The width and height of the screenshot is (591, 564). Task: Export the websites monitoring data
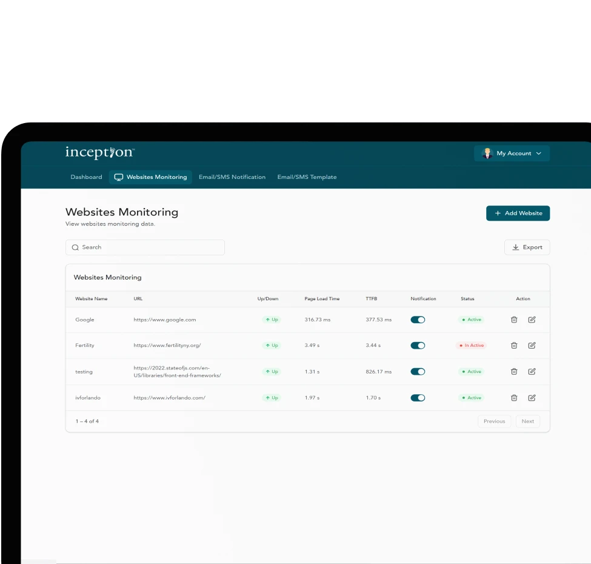tap(527, 247)
